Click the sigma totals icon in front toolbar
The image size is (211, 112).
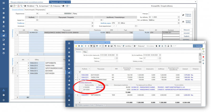click(94, 46)
